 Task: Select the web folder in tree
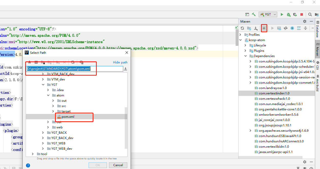(59, 127)
